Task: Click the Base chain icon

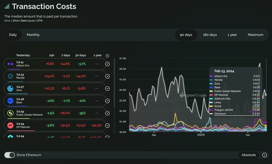Action: [10, 101]
